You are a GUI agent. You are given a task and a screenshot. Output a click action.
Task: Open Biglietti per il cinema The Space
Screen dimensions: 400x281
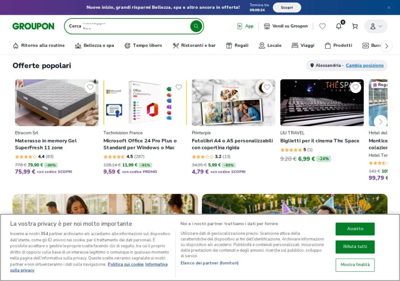pyautogui.click(x=320, y=141)
